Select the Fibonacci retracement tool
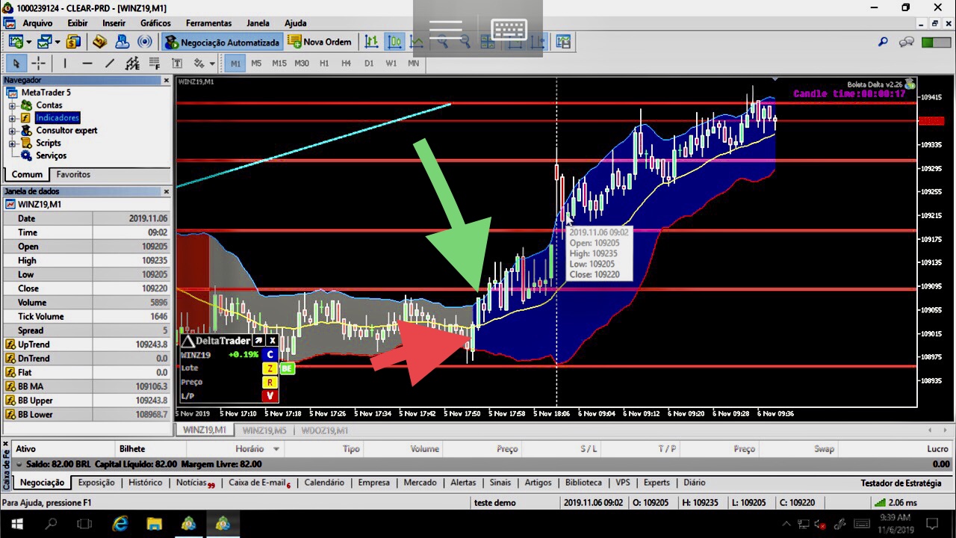This screenshot has height=538, width=956. pyautogui.click(x=155, y=64)
